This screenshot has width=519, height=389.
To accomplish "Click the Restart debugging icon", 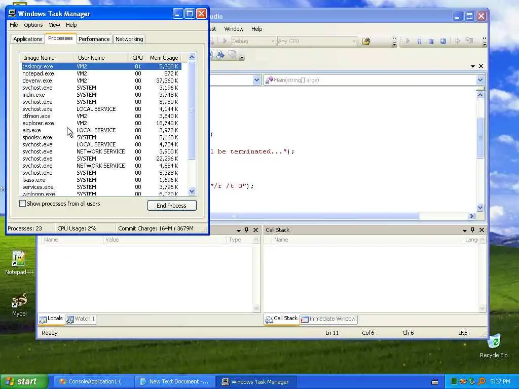I will (443, 41).
